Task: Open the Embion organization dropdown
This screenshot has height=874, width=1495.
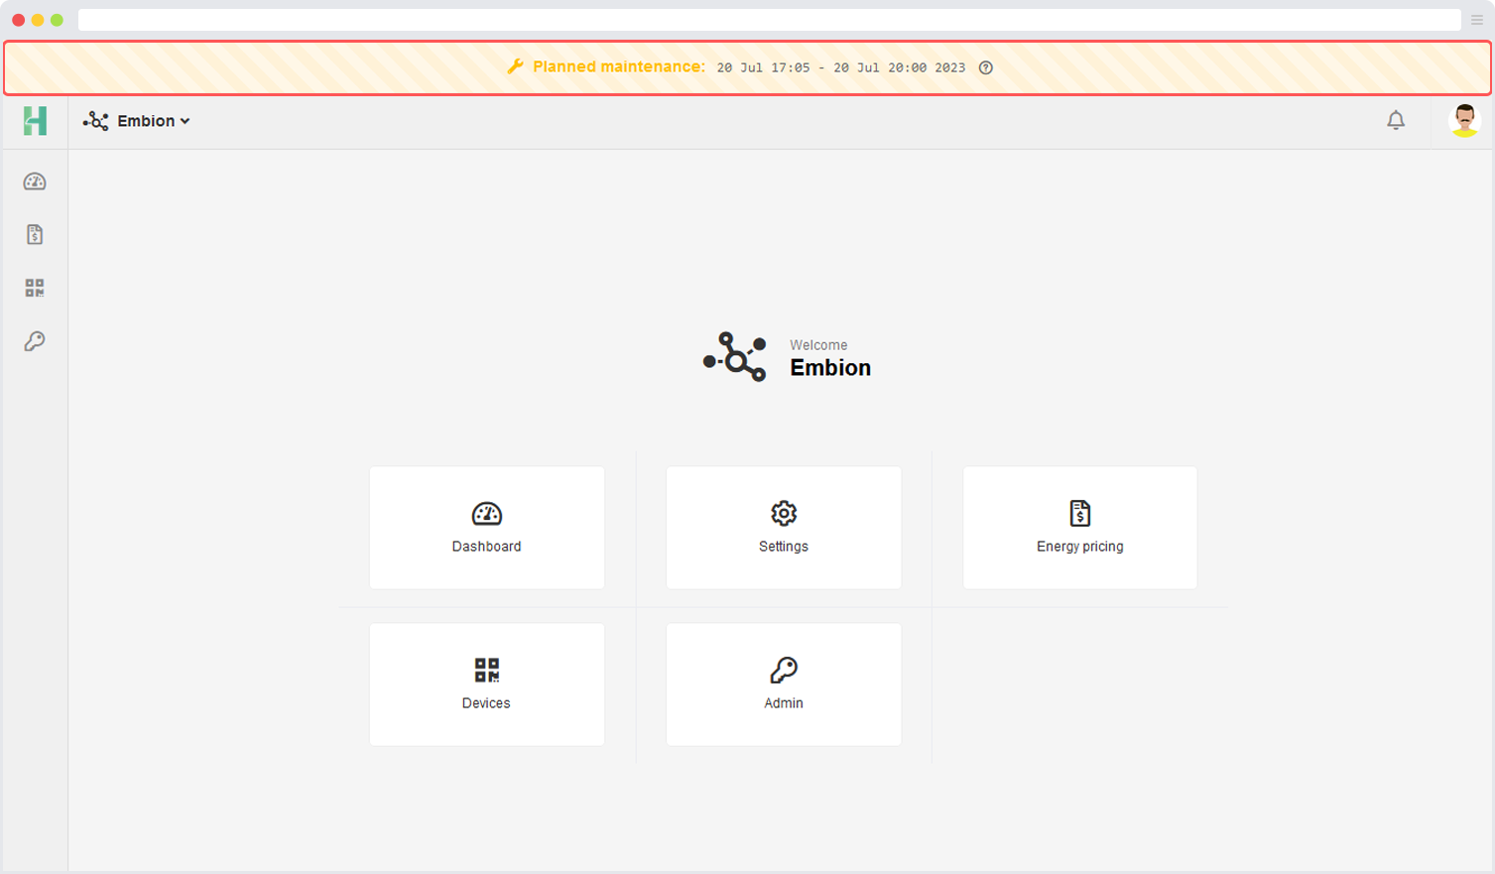Action: [x=137, y=121]
